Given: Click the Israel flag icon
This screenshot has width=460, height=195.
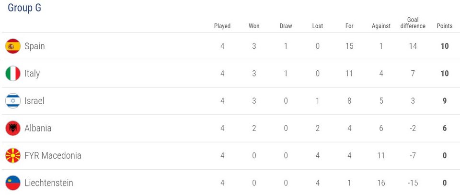Looking at the screenshot, I should [x=13, y=101].
